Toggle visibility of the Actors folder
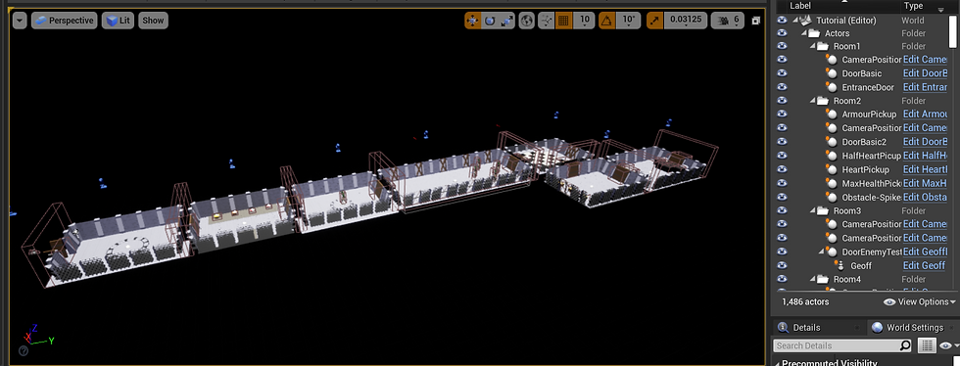The width and height of the screenshot is (960, 366). 782,33
